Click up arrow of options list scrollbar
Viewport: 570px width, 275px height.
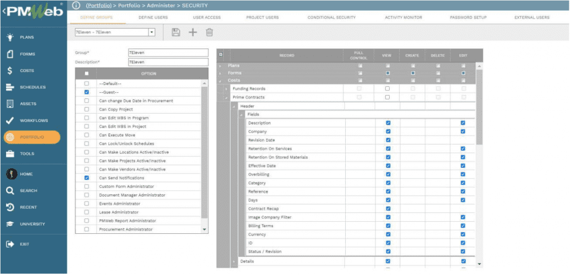click(204, 84)
